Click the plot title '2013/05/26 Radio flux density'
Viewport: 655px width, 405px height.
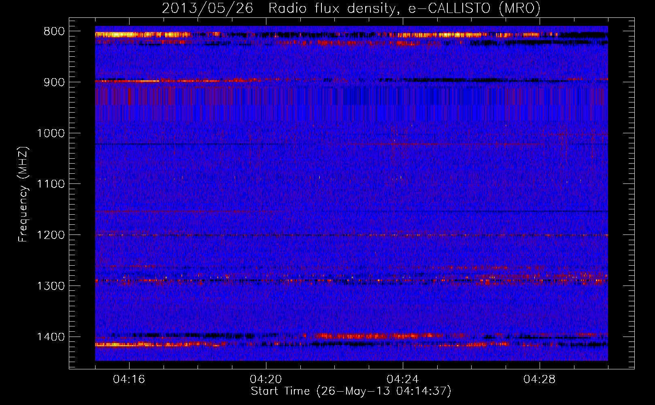(x=351, y=9)
